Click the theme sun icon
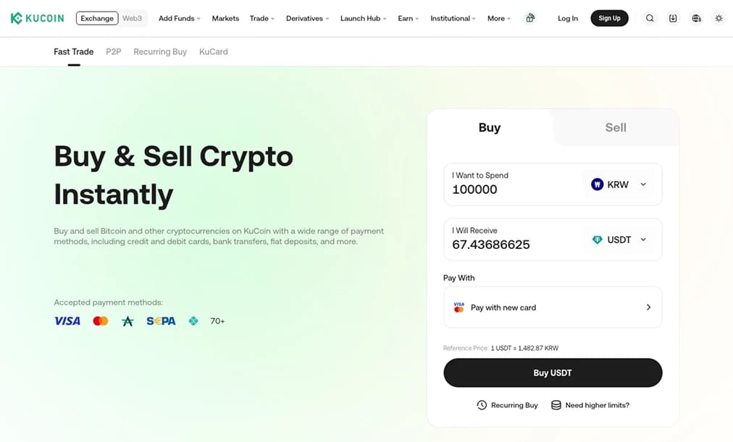Viewport: 733px width, 442px height. click(x=719, y=18)
